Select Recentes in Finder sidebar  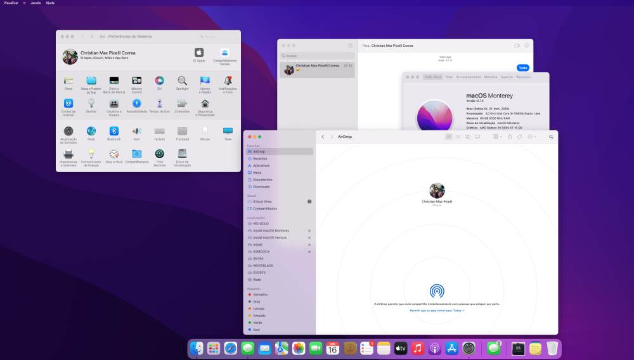[x=280, y=159]
